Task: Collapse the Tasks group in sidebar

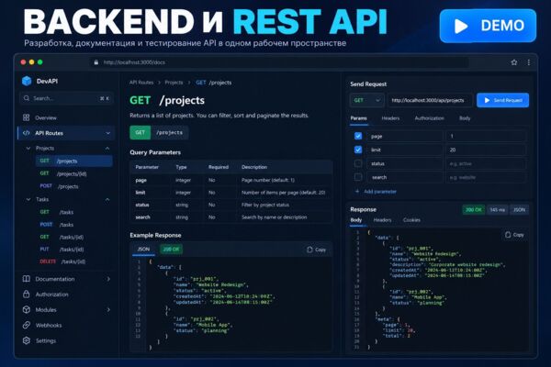Action: 107,199
